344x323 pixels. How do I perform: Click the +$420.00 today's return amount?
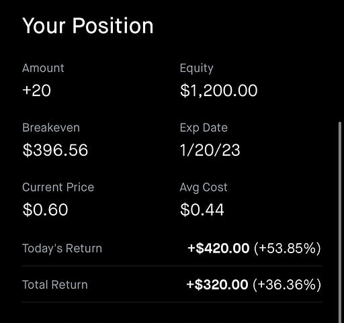[x=218, y=248]
